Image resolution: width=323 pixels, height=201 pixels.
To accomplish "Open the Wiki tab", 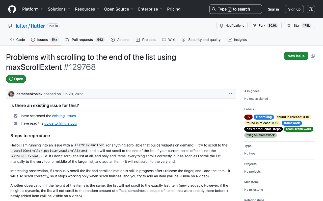I will [169, 40].
